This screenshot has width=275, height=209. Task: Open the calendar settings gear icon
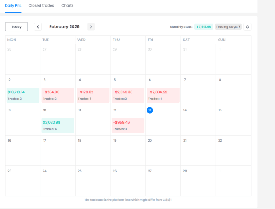(247, 27)
